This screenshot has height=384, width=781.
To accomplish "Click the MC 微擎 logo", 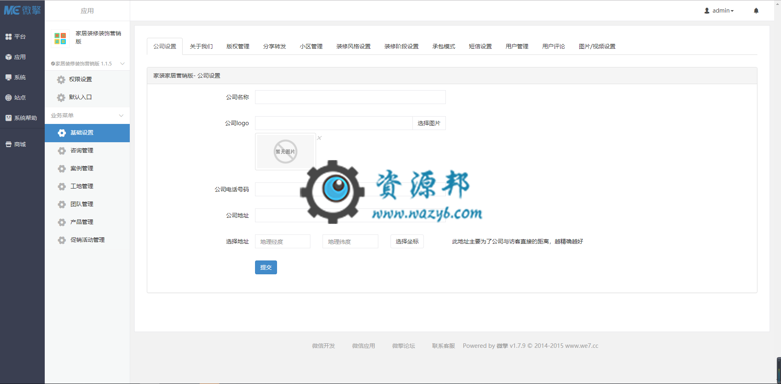I will click(22, 10).
